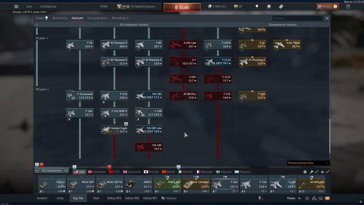Select the F-8E aircraft card
The width and height of the screenshot is (364, 205).
coord(149,44)
